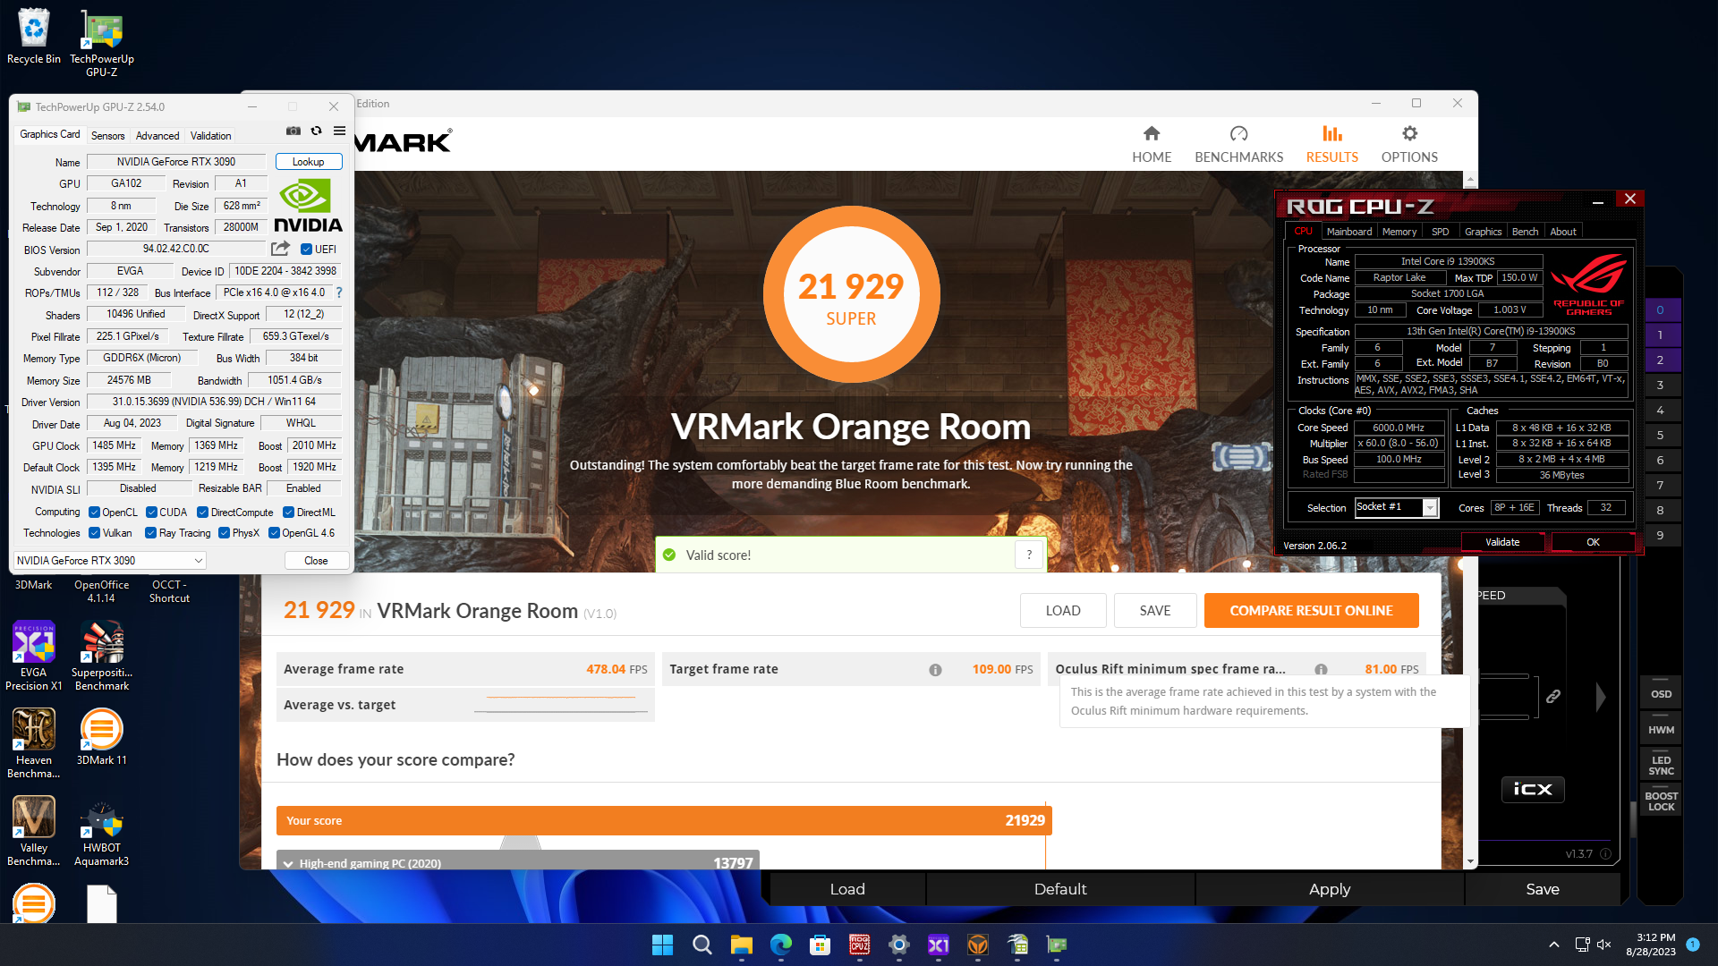1718x966 pixels.
Task: Click 3DMark LOAD result button
Action: (1063, 611)
